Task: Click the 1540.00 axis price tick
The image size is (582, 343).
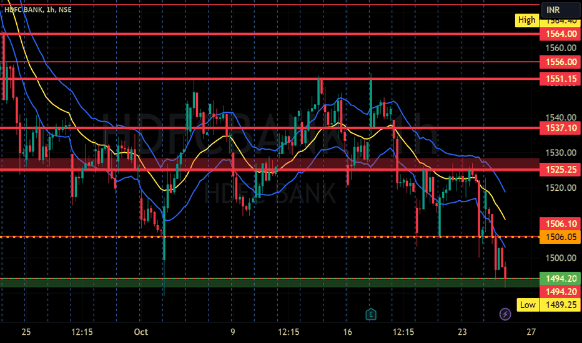Action: click(561, 117)
